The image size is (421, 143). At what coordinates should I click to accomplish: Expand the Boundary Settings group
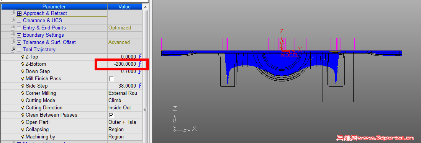19,35
